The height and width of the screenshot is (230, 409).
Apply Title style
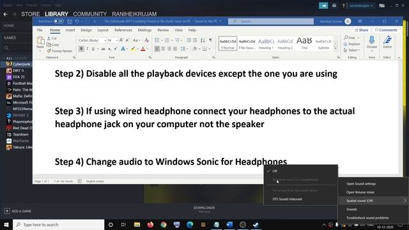click(304, 43)
